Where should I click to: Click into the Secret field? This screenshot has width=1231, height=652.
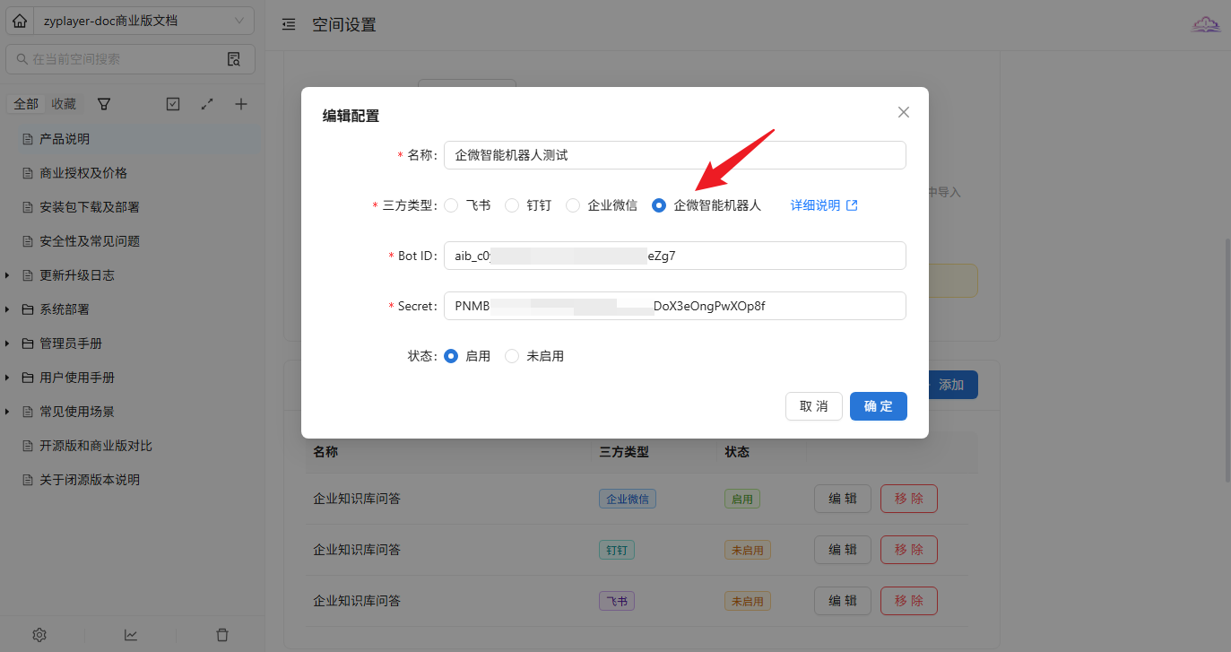pos(675,306)
